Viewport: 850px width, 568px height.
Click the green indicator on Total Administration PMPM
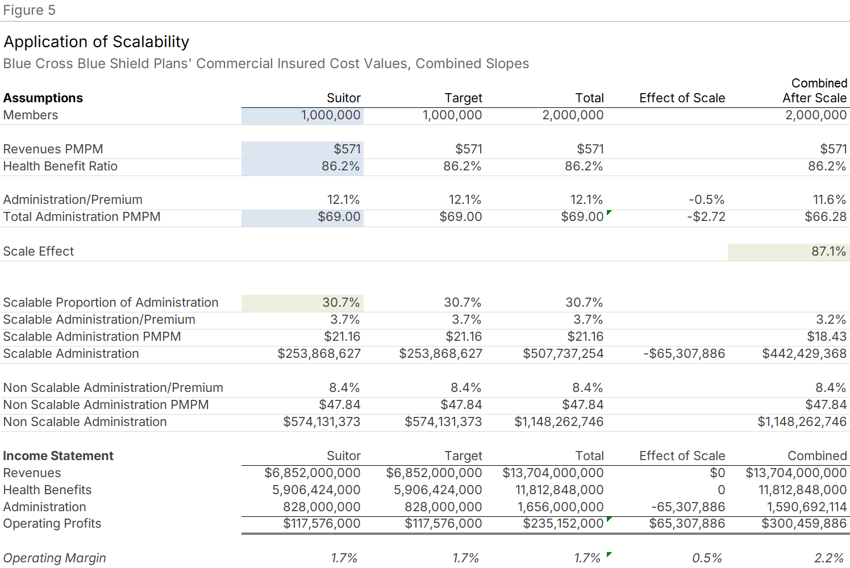point(609,213)
